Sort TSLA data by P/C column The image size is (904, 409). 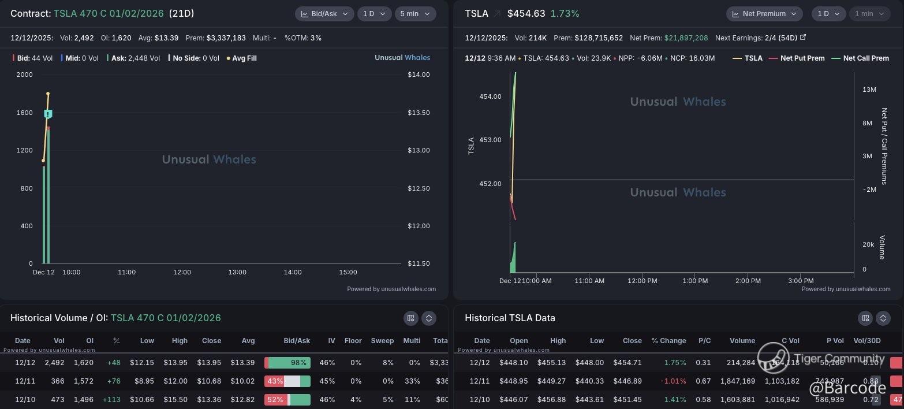point(704,341)
